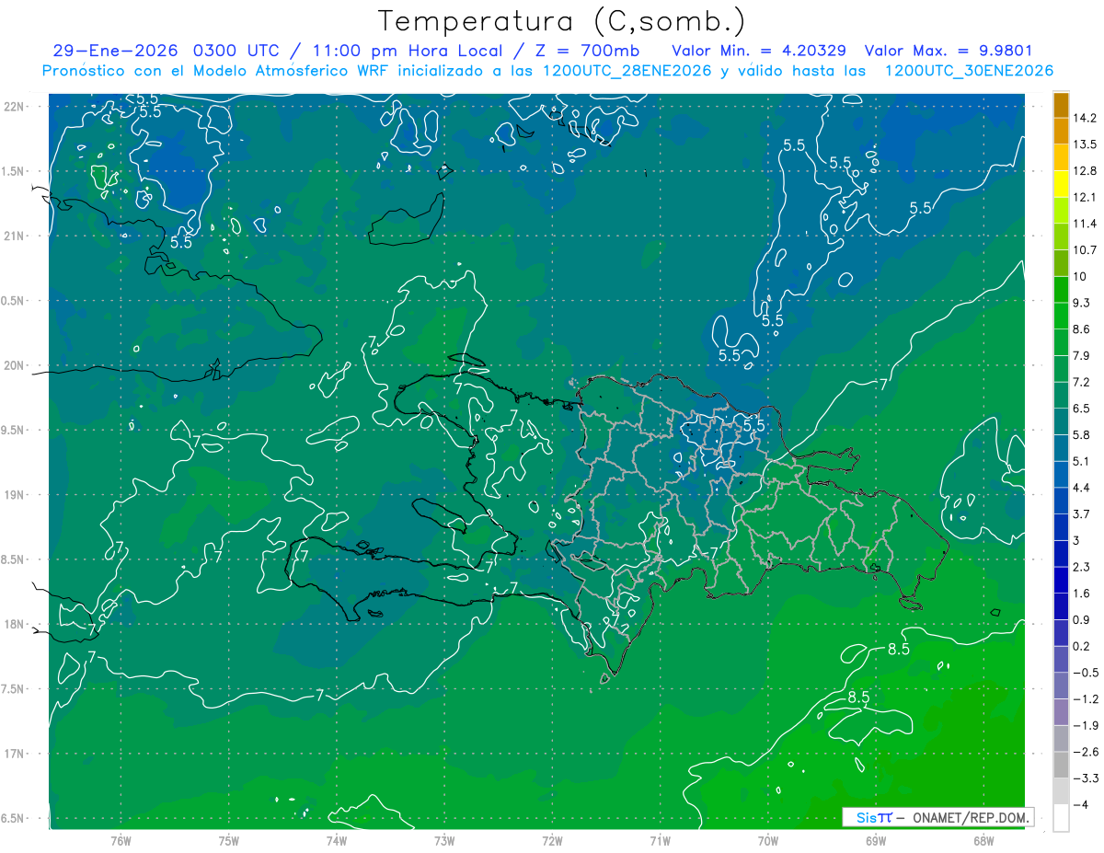The width and height of the screenshot is (1104, 853).
Task: Click the '76W' longitude axis label
Action: coord(121,841)
